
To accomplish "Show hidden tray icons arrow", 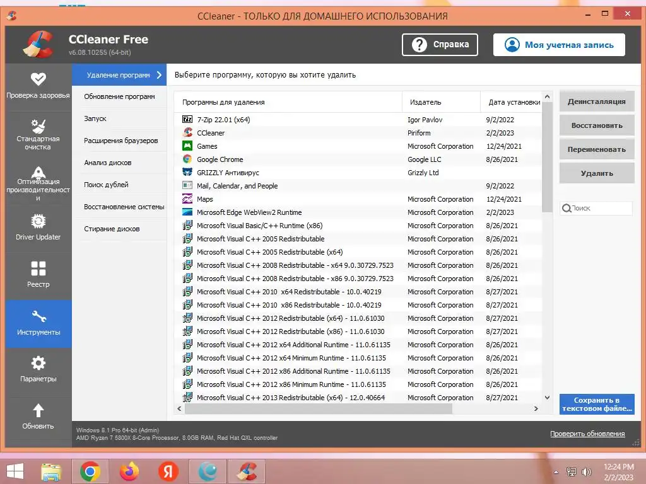I will [x=556, y=472].
